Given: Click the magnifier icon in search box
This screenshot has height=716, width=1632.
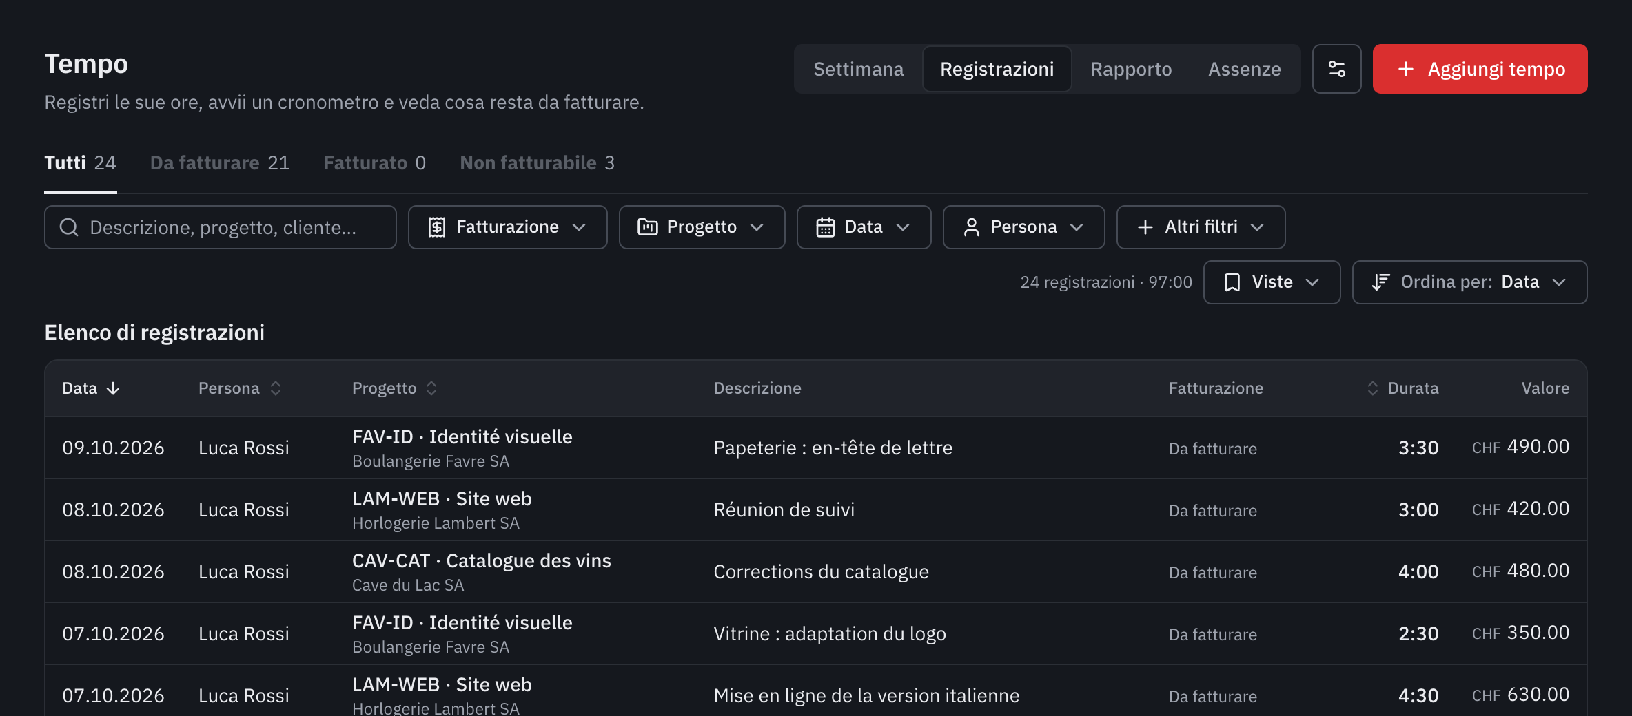Looking at the screenshot, I should coord(69,227).
